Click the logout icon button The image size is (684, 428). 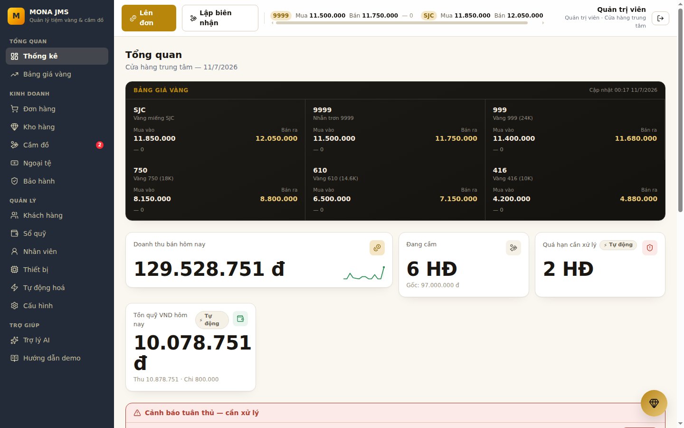(660, 18)
